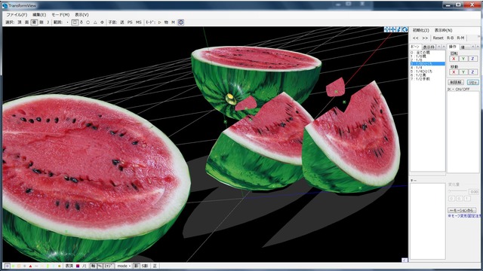Viewport: 483px width, 271px height.
Task: Click the rotation Y axis button
Action: 463,59
